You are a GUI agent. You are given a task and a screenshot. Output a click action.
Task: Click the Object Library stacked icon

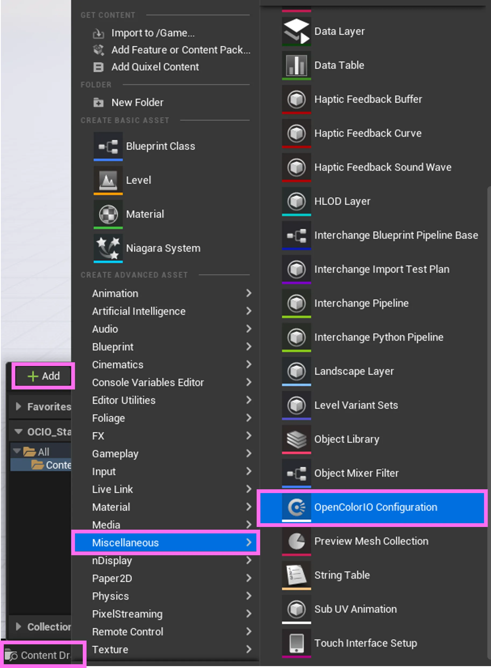click(x=296, y=439)
